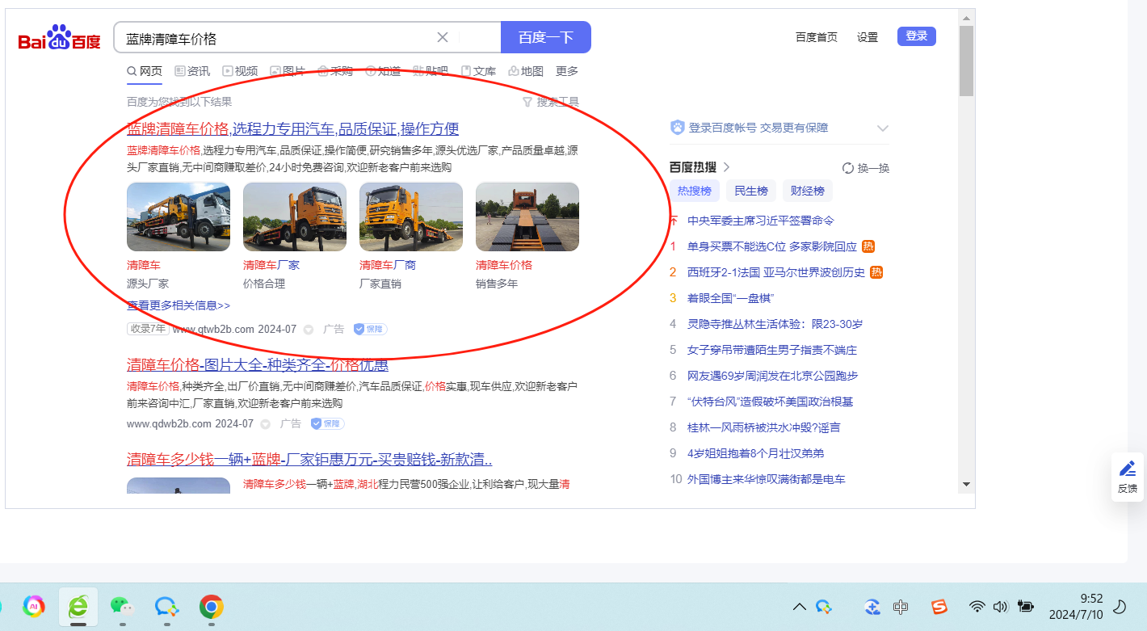Open the 反馈 feedback pencil icon
1147x631 pixels.
click(x=1128, y=469)
